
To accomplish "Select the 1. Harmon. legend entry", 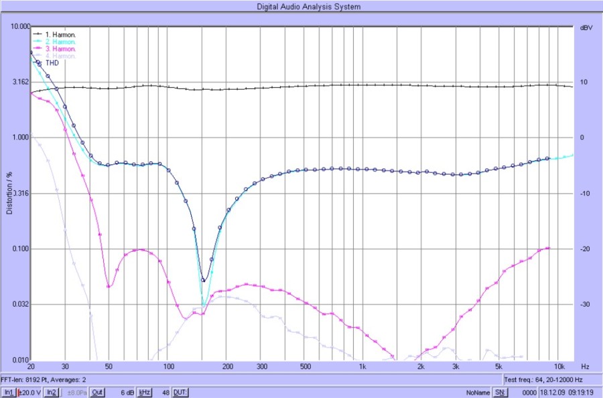I will (60, 34).
